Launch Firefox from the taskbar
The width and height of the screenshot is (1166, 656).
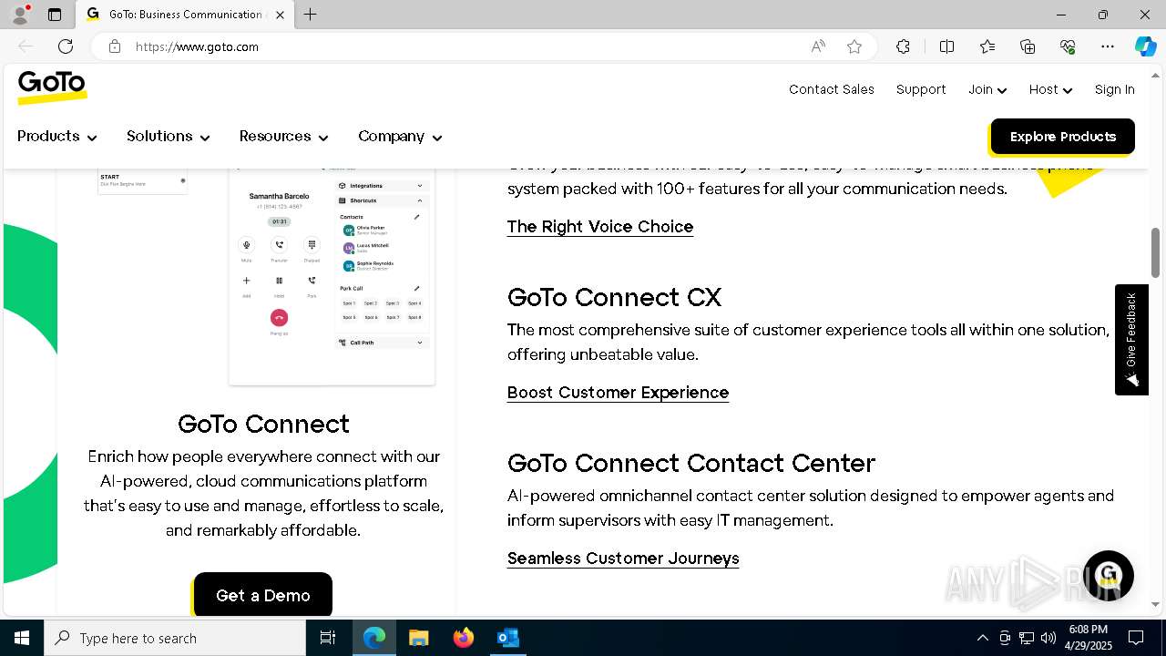click(x=464, y=638)
